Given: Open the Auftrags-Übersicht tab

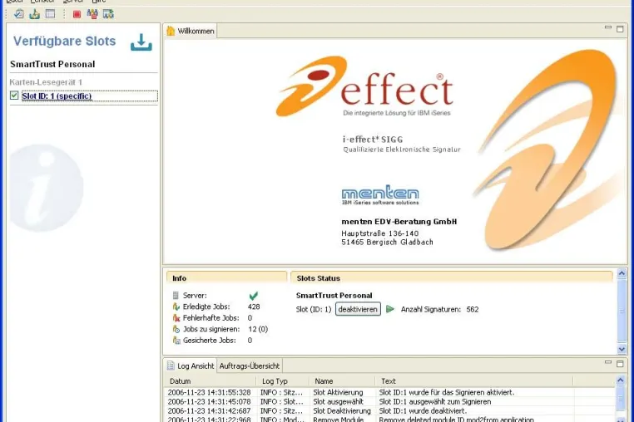Looking at the screenshot, I should (x=249, y=366).
